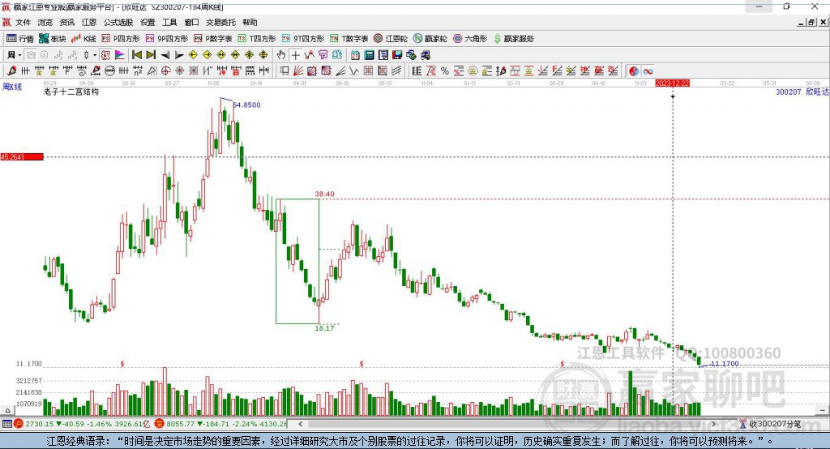Click the status bar grid icon
Image resolution: width=830 pixels, height=449 pixels.
[6, 424]
